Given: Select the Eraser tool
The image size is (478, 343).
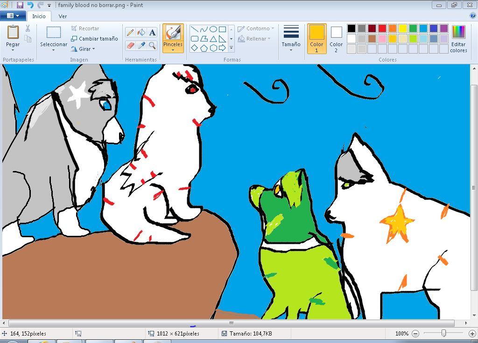Looking at the screenshot, I should tap(130, 46).
